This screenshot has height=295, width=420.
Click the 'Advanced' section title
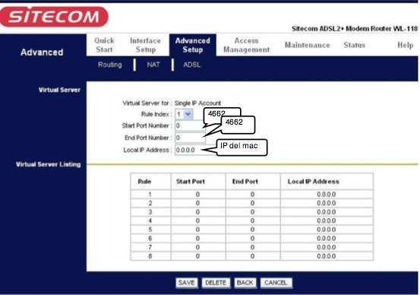point(42,52)
